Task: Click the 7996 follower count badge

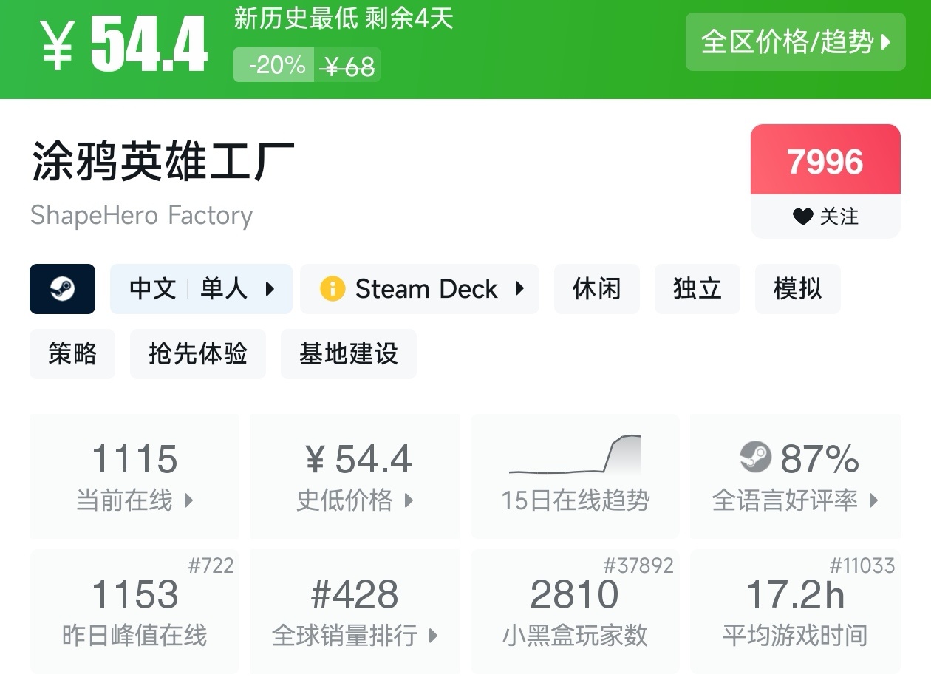Action: point(825,161)
